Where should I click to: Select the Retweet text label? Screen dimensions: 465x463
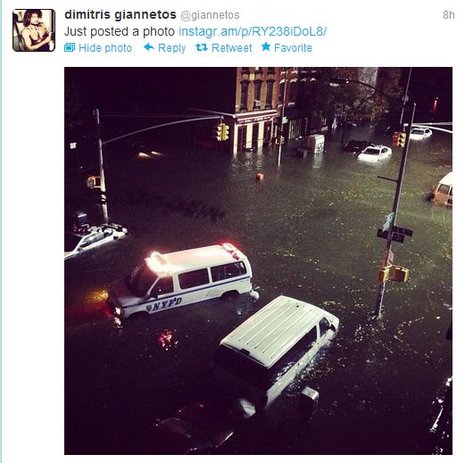tap(232, 48)
